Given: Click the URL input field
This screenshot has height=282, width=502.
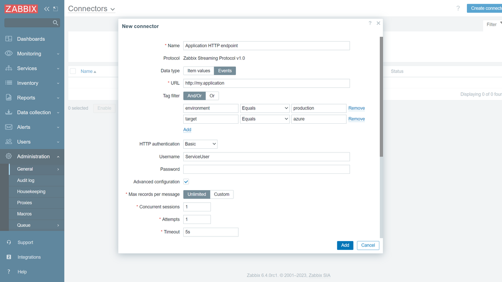Looking at the screenshot, I should pos(266,83).
